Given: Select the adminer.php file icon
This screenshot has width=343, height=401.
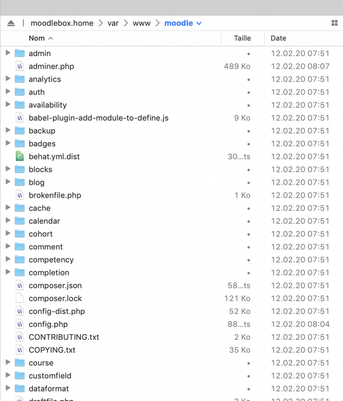Looking at the screenshot, I should (x=20, y=66).
